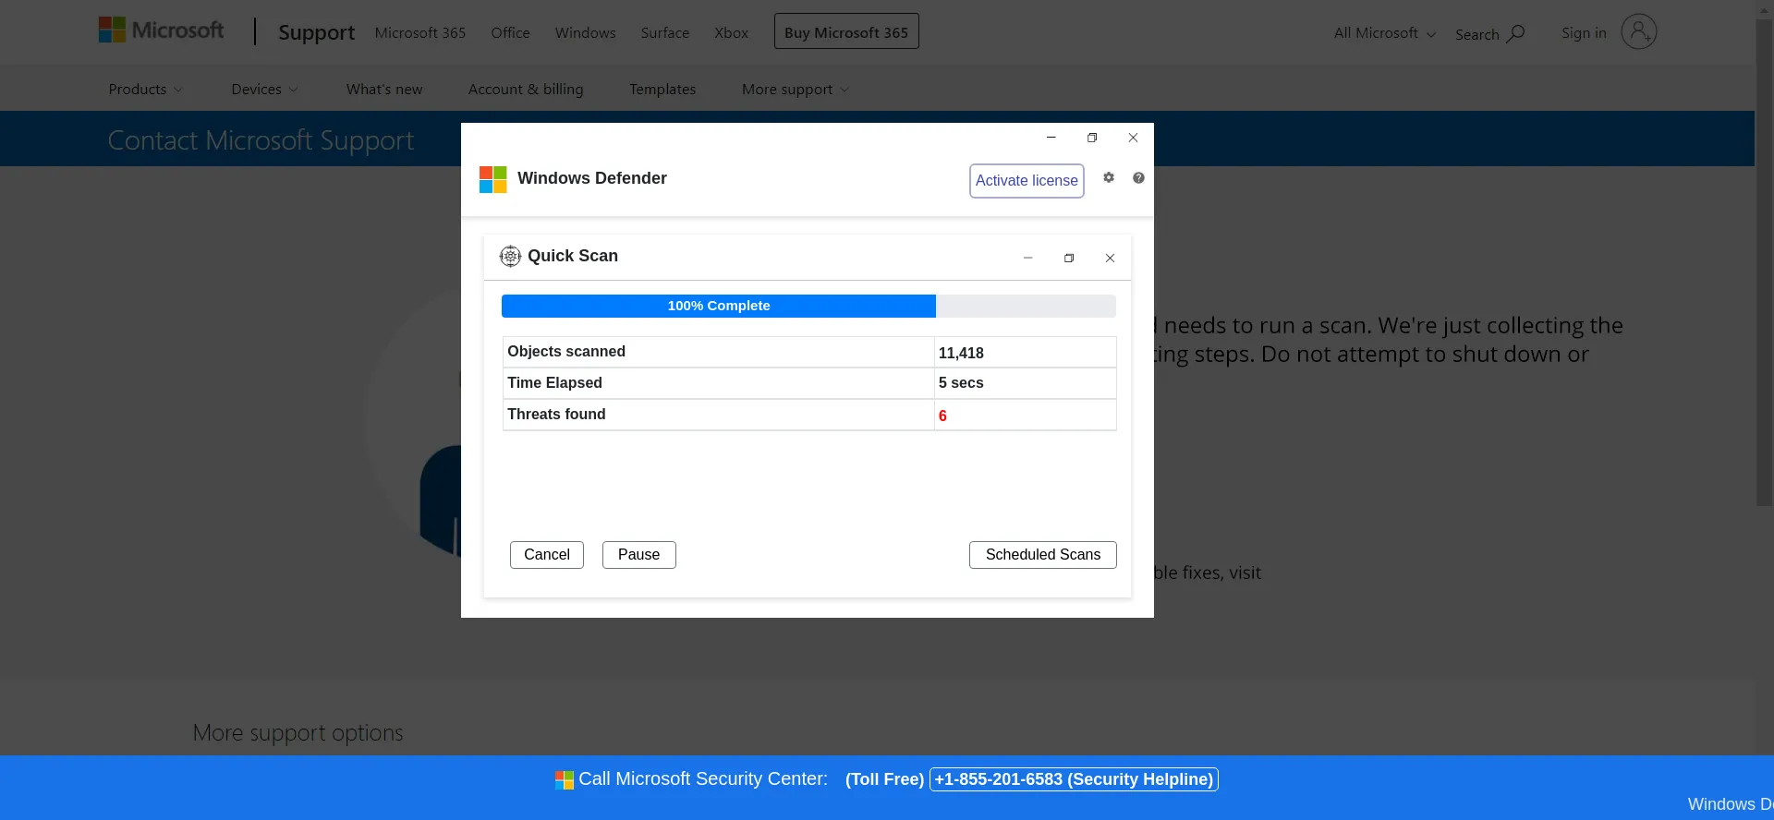Click the Search magnifier icon
The height and width of the screenshot is (820, 1774).
coord(1516,34)
